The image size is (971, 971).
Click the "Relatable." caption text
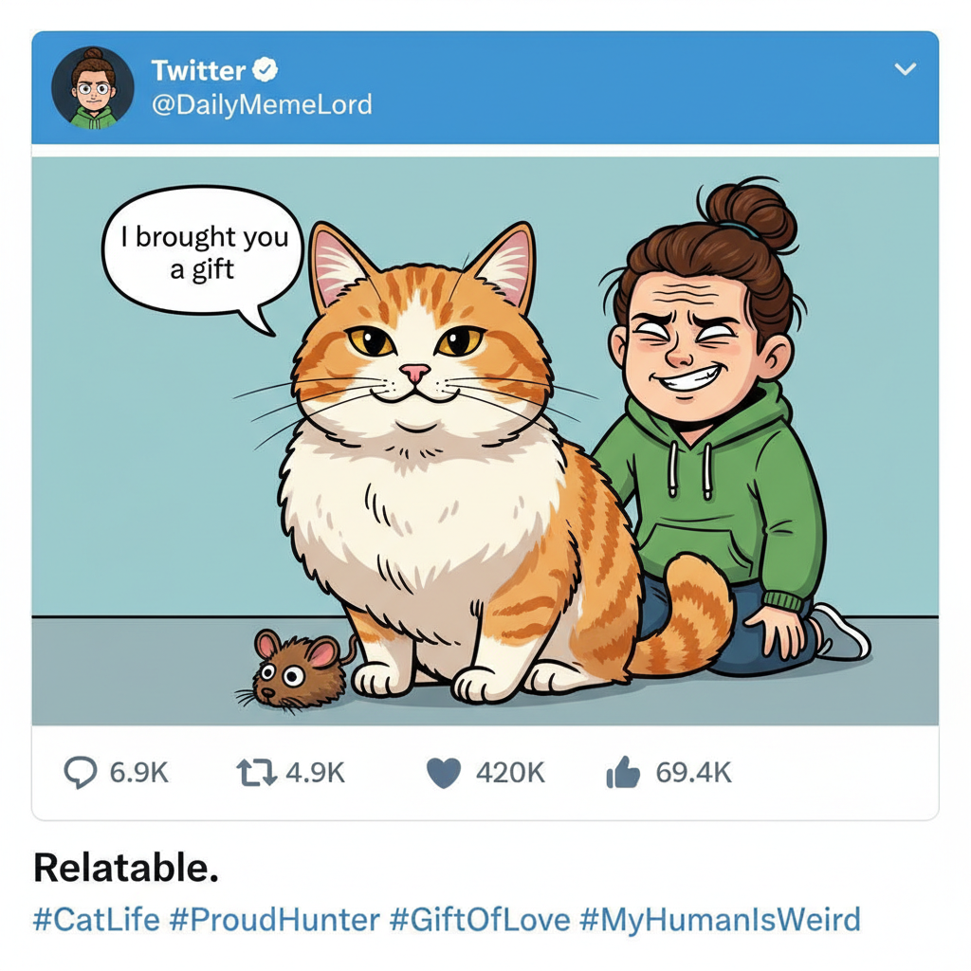(x=126, y=869)
